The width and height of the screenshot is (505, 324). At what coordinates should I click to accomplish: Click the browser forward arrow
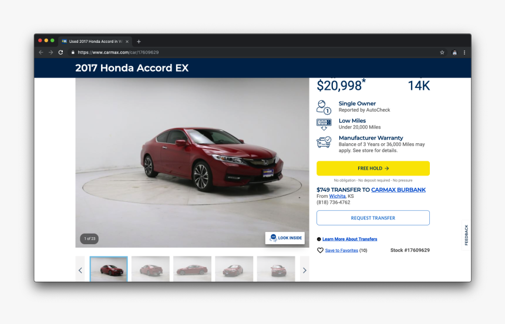coord(51,52)
